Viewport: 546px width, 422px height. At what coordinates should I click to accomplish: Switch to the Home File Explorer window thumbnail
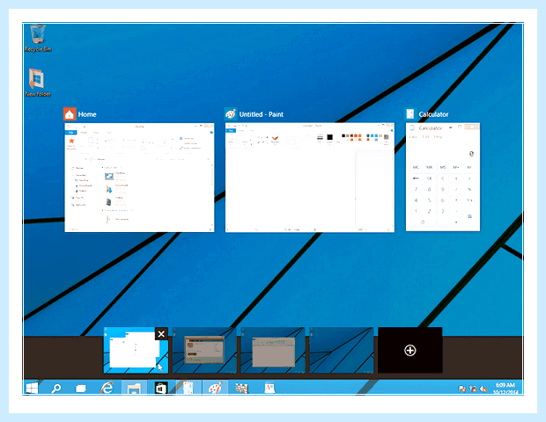pyautogui.click(x=139, y=178)
